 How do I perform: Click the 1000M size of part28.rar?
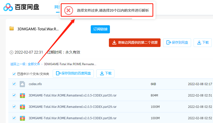click(155, 118)
